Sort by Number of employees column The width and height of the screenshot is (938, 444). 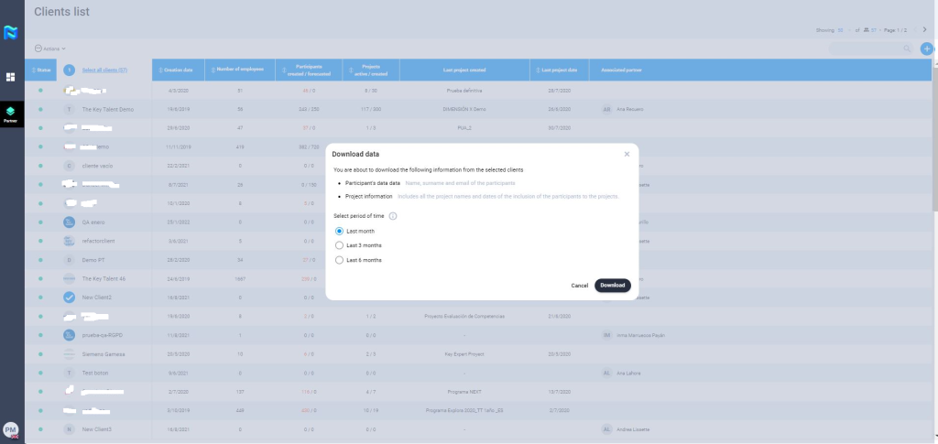[x=240, y=70]
